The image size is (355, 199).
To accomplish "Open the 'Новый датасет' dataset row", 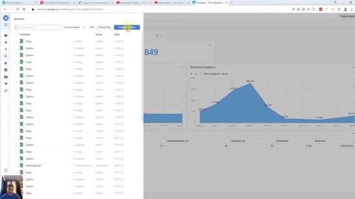I will [x=76, y=166].
